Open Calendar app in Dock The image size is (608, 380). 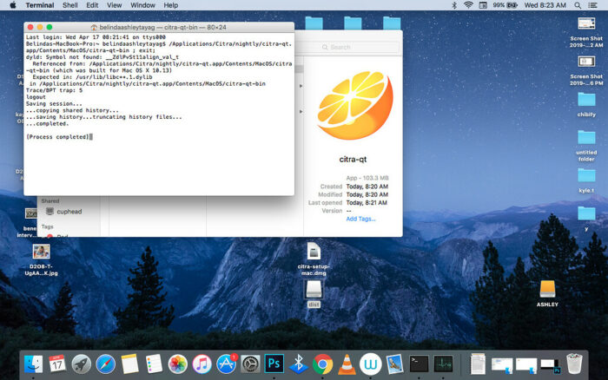tap(57, 364)
